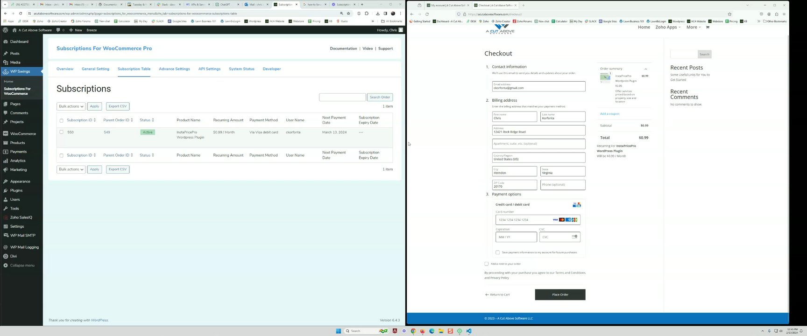Open Zoho SalesIQ in admin sidebar
Screen dimensions: 807x336
pyautogui.click(x=21, y=217)
